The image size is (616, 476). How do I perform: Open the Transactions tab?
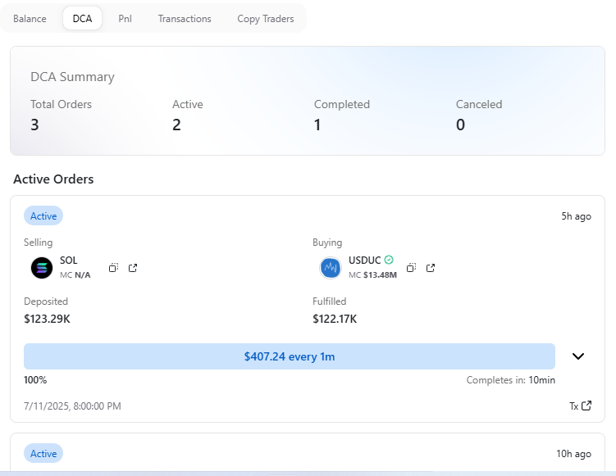click(x=185, y=19)
